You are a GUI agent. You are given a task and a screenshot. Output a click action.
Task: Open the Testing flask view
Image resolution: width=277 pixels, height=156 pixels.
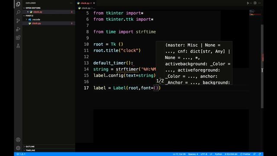18,46
